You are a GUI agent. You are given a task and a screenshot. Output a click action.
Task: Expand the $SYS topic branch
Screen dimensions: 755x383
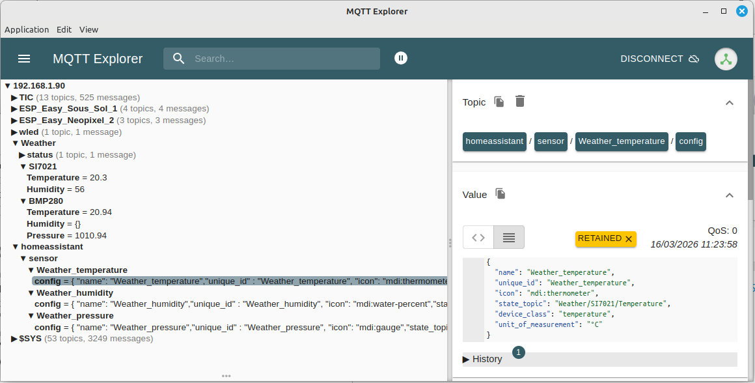coord(14,339)
